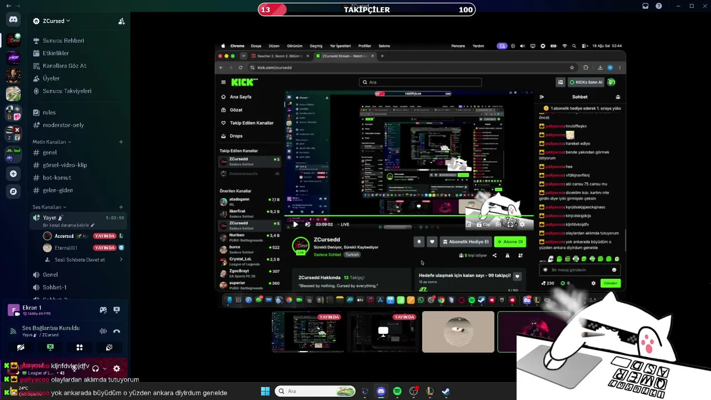Image resolution: width=711 pixels, height=400 pixels.
Task: Select the second YAYINDA stream thumbnail
Action: click(x=383, y=332)
